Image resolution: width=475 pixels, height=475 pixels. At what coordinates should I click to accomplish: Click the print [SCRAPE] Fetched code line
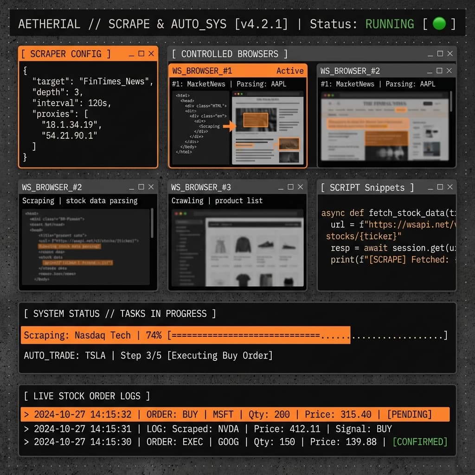coord(393,260)
